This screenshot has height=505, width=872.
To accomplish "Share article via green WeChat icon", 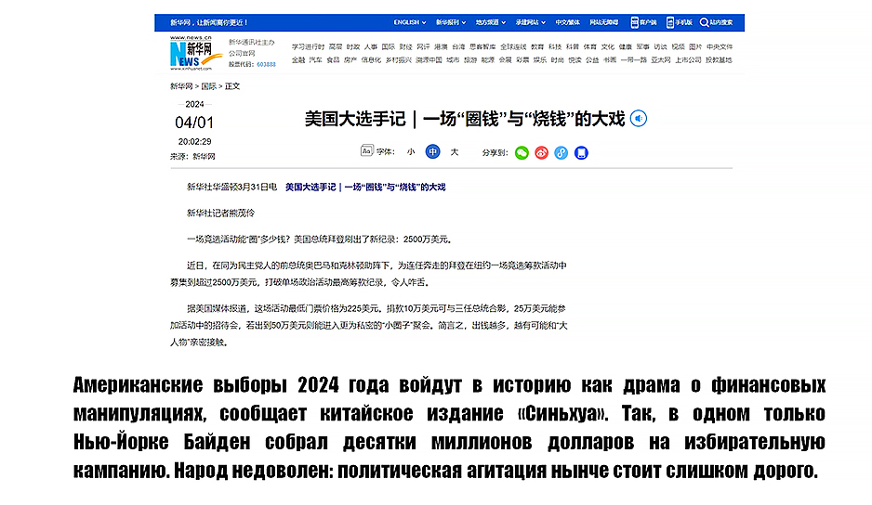I will click(x=522, y=152).
